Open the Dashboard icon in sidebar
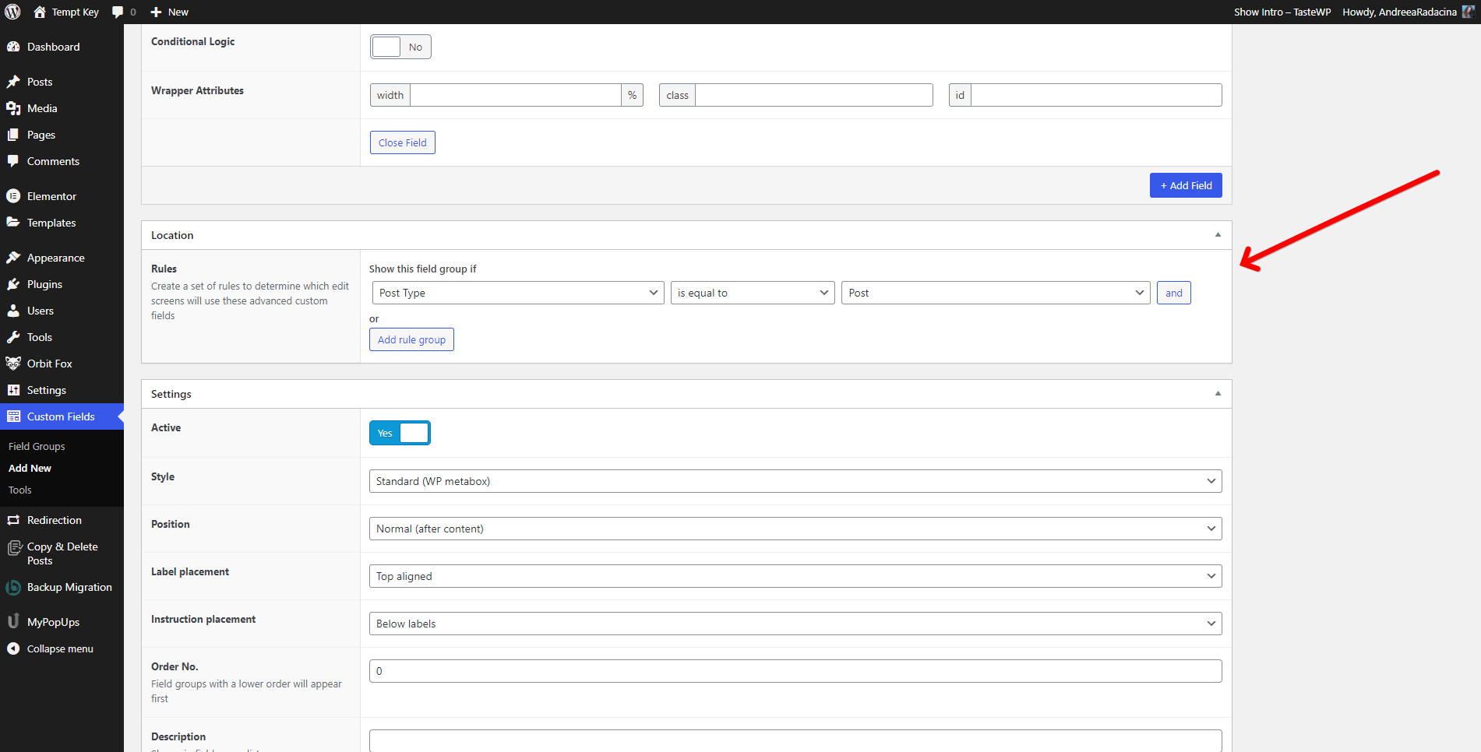The height and width of the screenshot is (752, 1481). [13, 47]
